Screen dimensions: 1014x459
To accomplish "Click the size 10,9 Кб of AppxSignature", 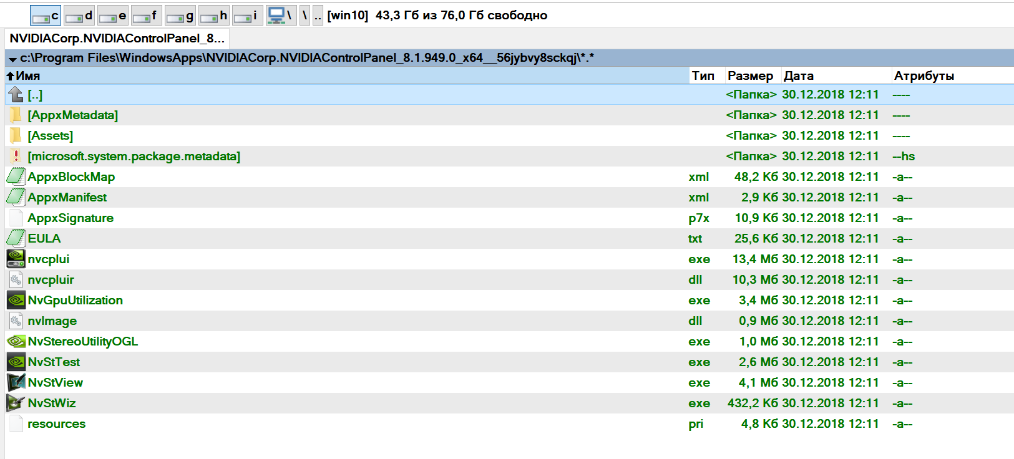I will click(756, 218).
